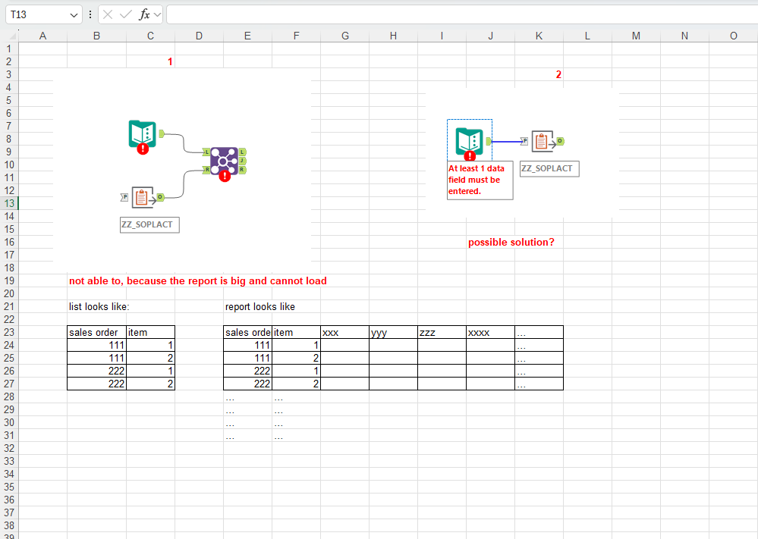This screenshot has height=539, width=758.
Task: Click the 'not able to, because the report is big' text
Action: click(x=198, y=281)
